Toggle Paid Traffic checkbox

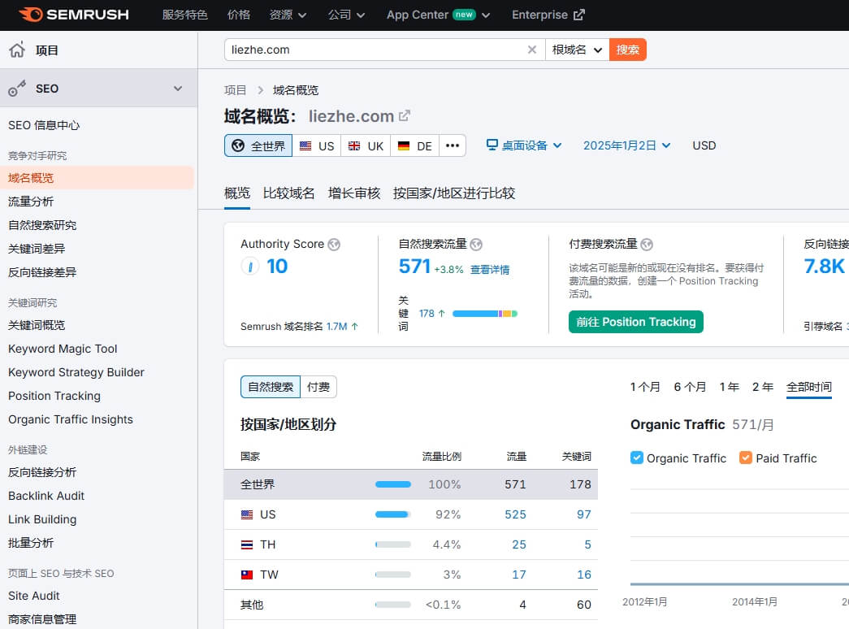coord(746,458)
